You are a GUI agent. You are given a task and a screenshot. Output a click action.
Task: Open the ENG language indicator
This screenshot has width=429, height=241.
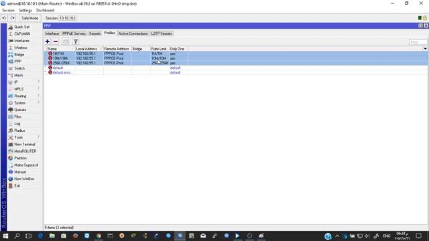(x=387, y=236)
